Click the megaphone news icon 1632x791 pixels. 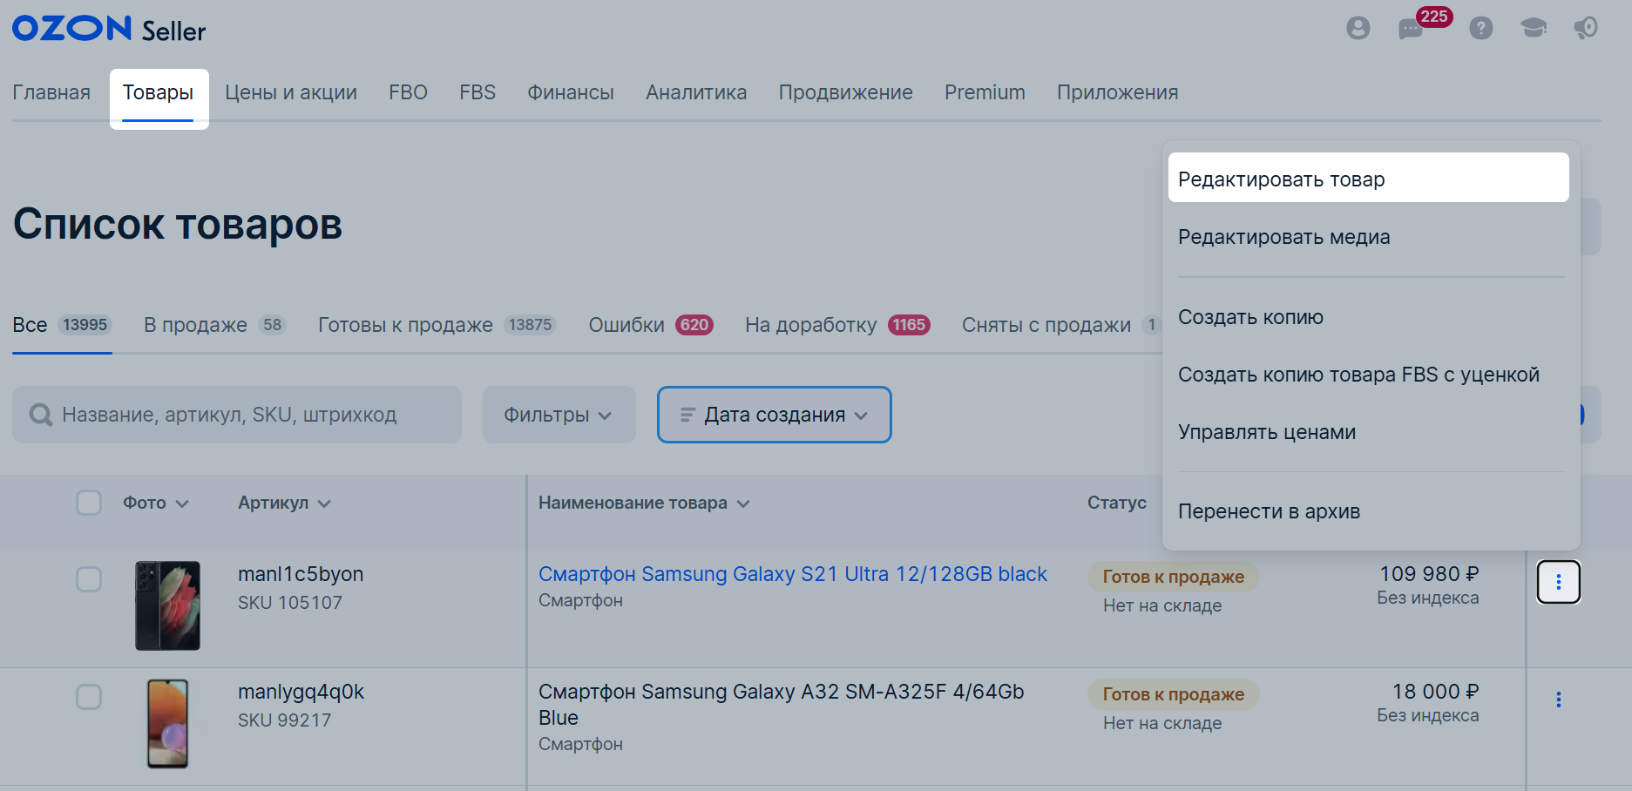pyautogui.click(x=1586, y=28)
